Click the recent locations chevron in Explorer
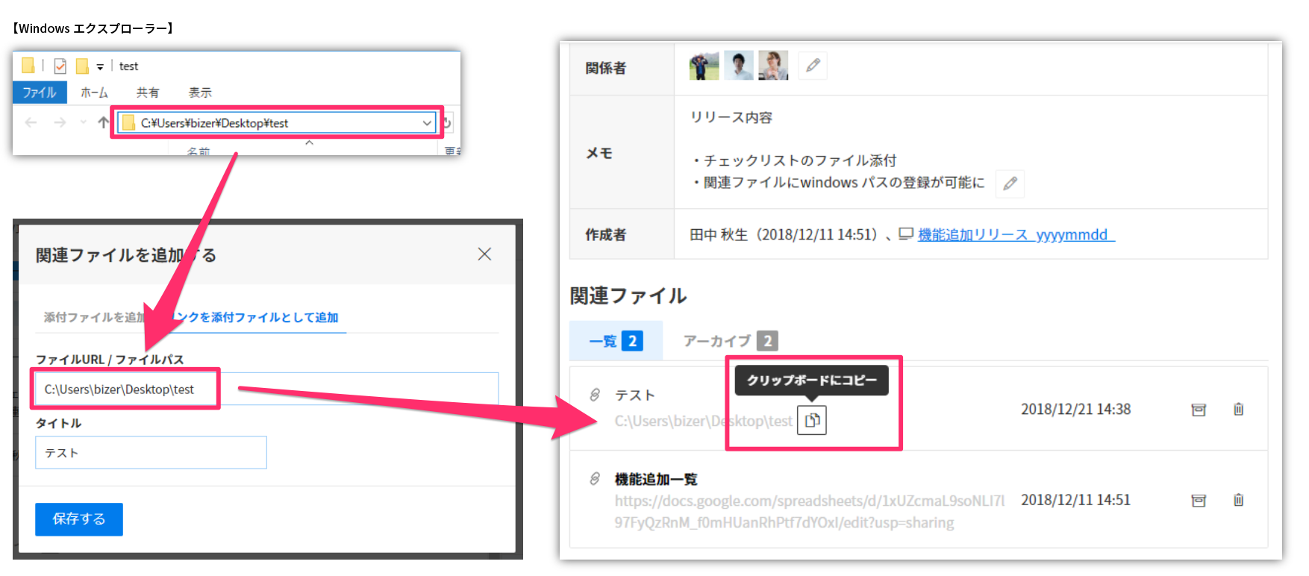Image resolution: width=1309 pixels, height=576 pixels. (x=83, y=122)
